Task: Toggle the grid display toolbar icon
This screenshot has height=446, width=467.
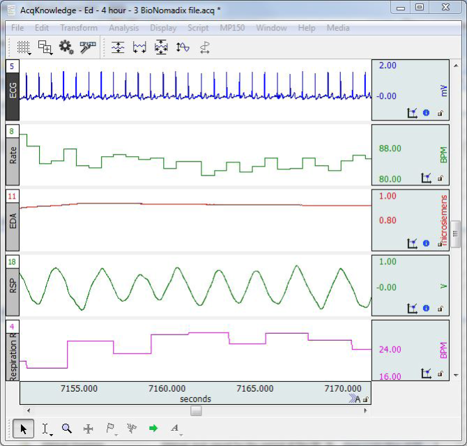Action: (23, 47)
